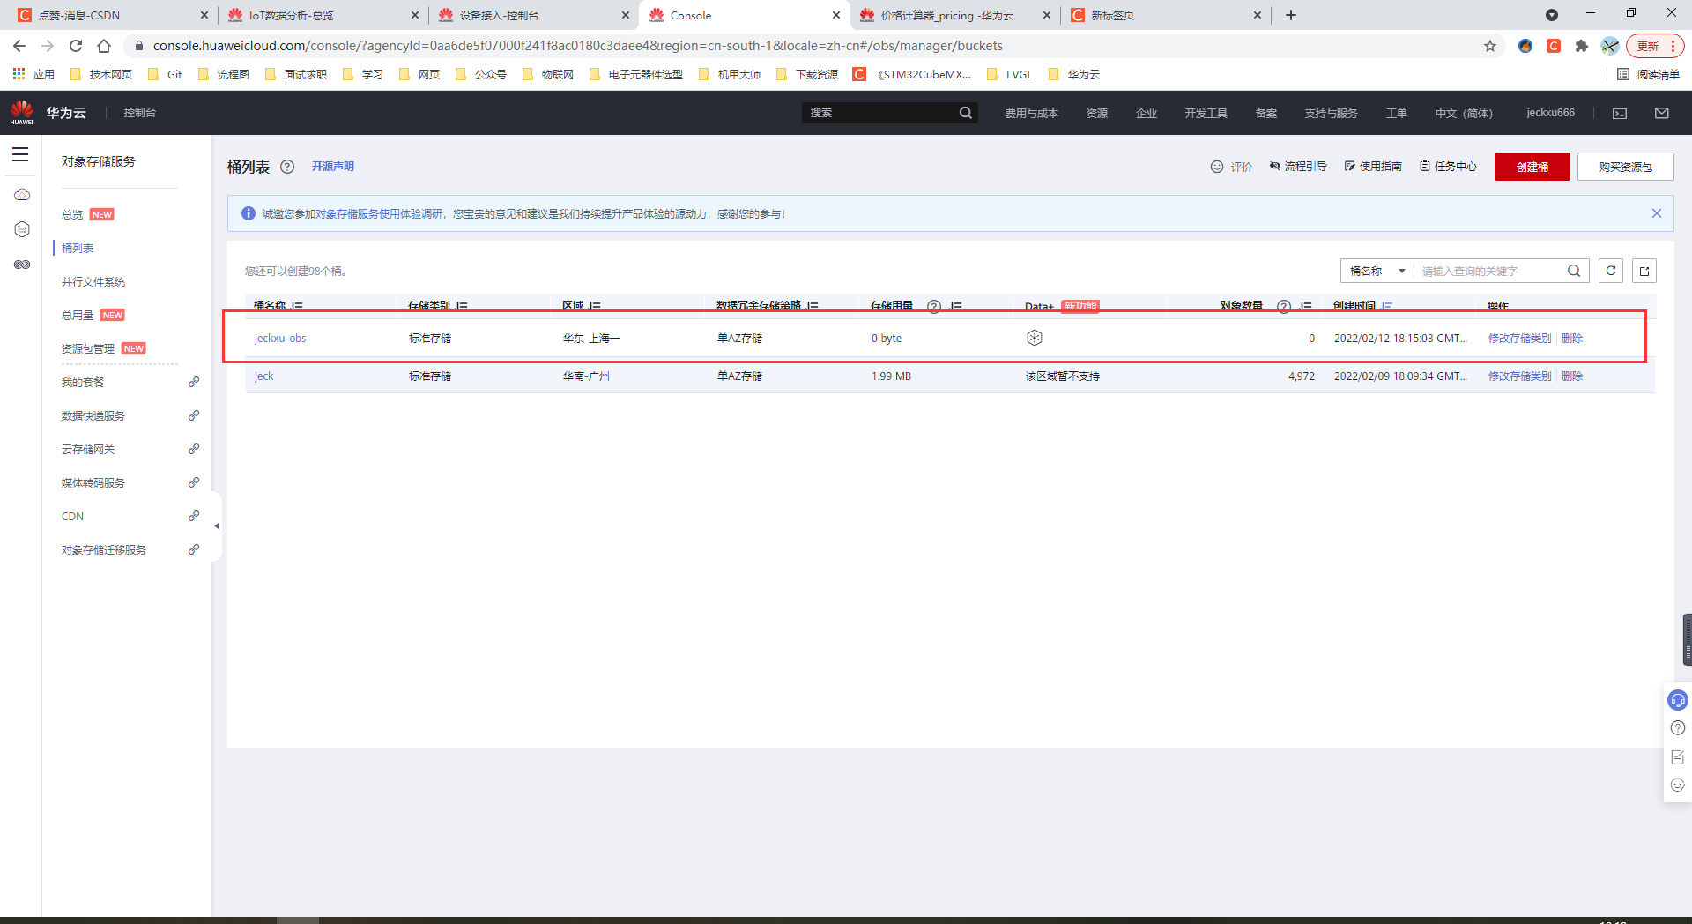1692x924 pixels.
Task: Open external link icon for 我的套餐
Action: coord(194,382)
